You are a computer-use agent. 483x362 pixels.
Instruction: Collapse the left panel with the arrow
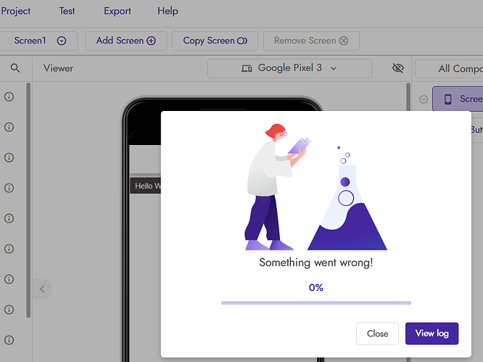tap(42, 289)
